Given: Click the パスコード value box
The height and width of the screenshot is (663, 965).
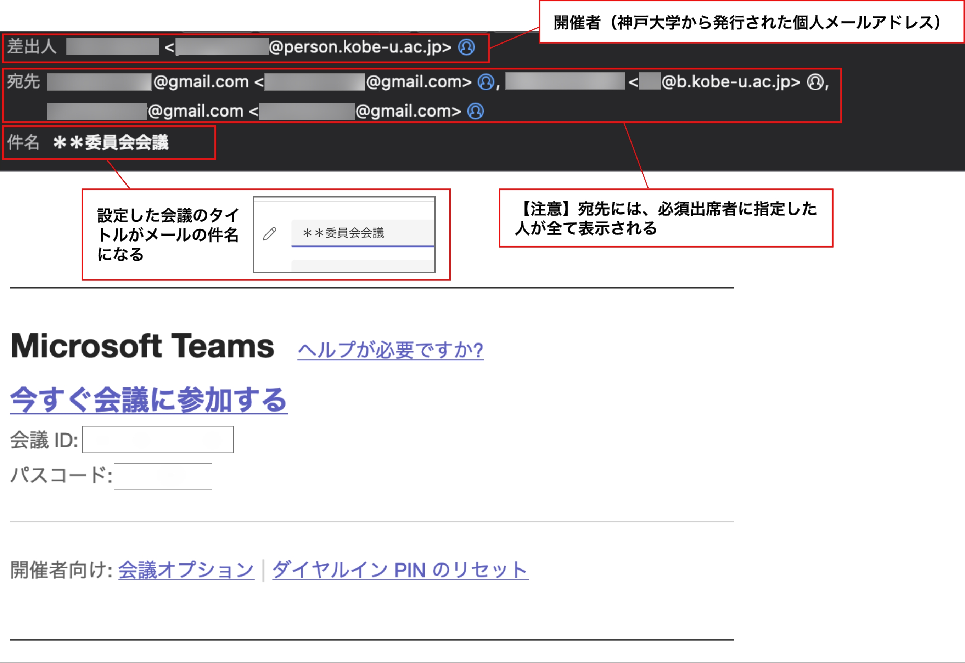Looking at the screenshot, I should [x=163, y=476].
